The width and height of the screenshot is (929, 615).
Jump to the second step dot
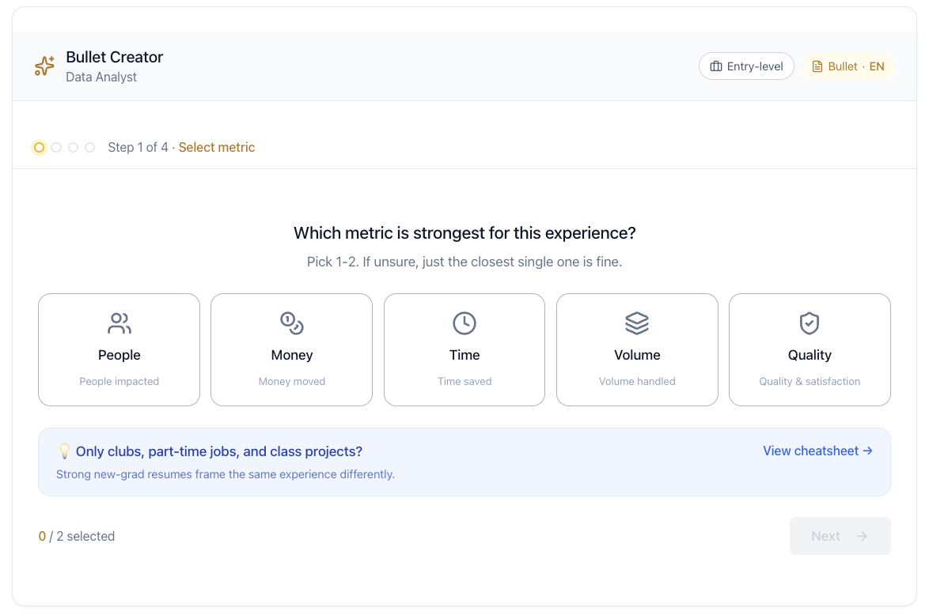[56, 147]
